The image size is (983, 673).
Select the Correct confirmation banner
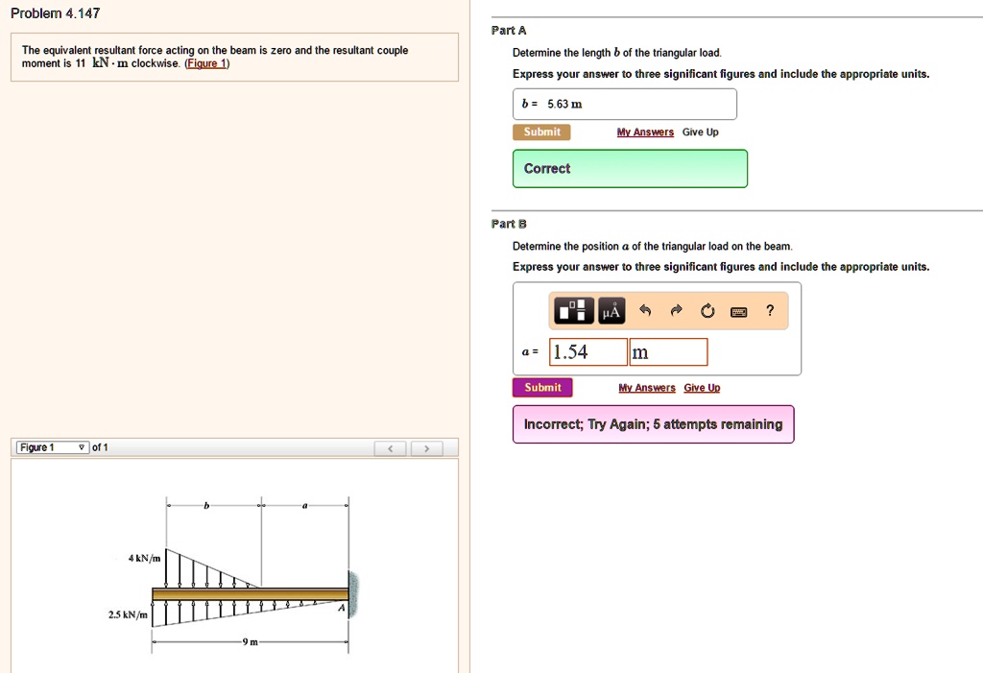coord(630,168)
